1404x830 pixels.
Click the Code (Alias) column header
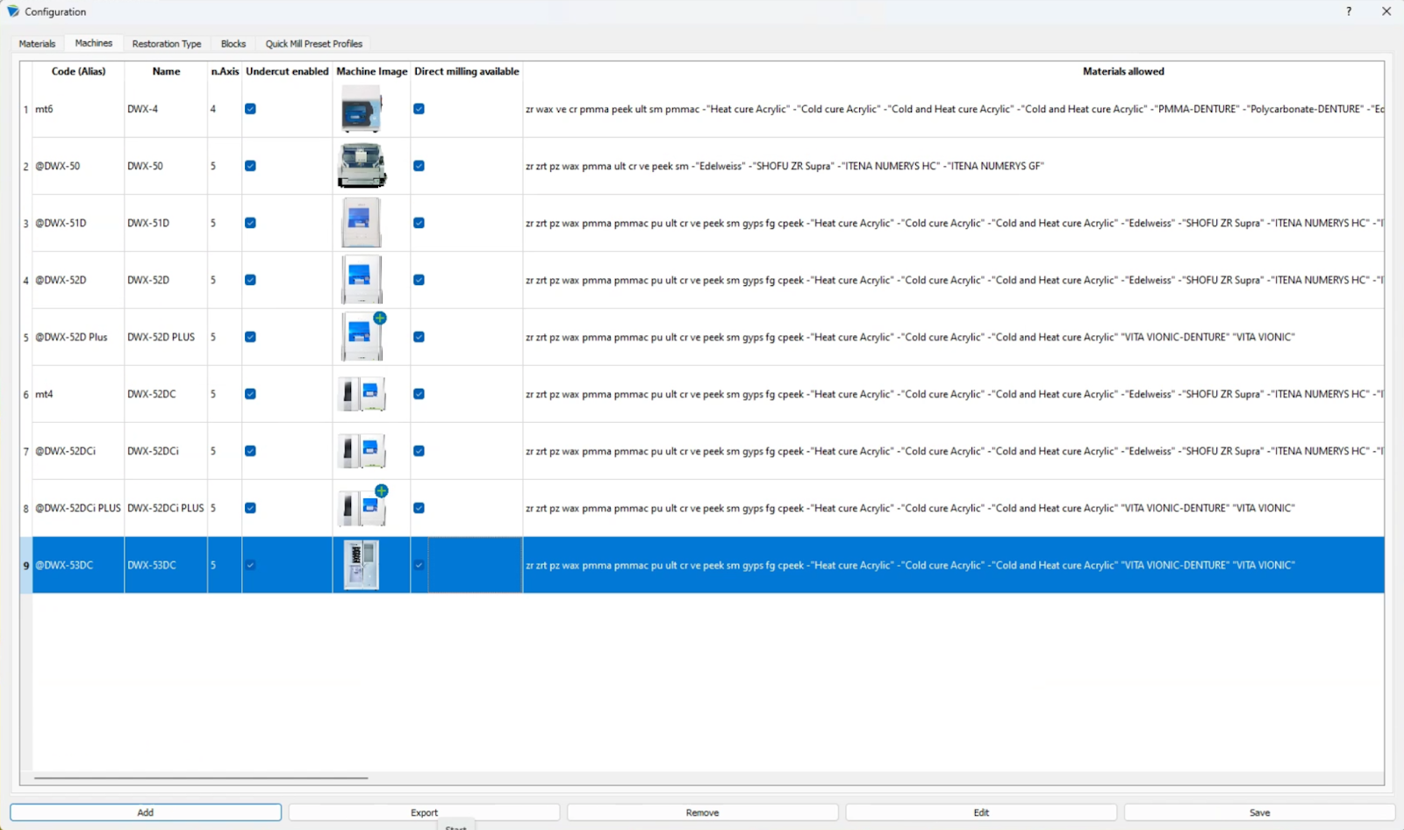tap(78, 71)
